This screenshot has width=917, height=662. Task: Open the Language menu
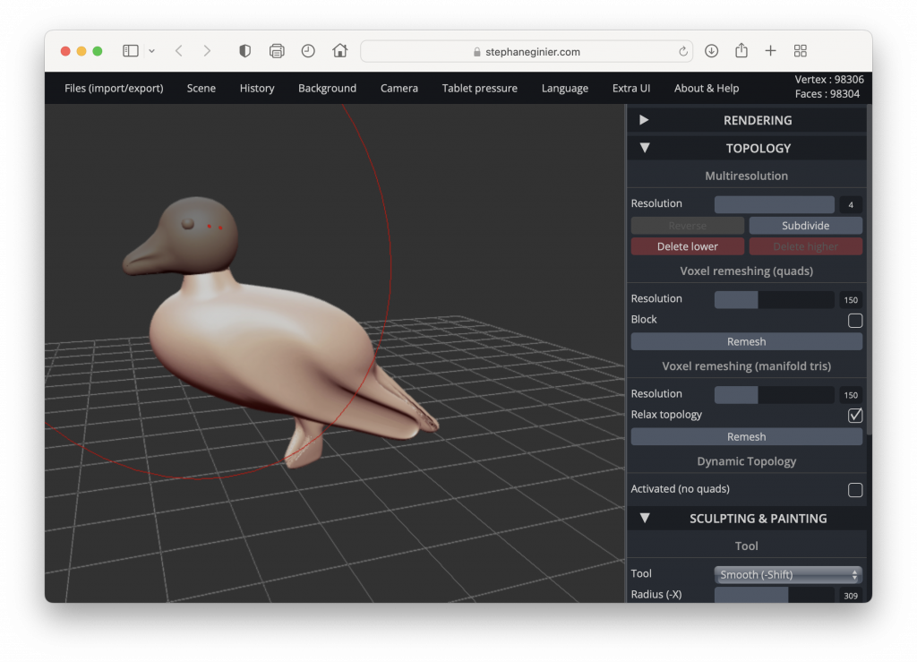pyautogui.click(x=565, y=89)
